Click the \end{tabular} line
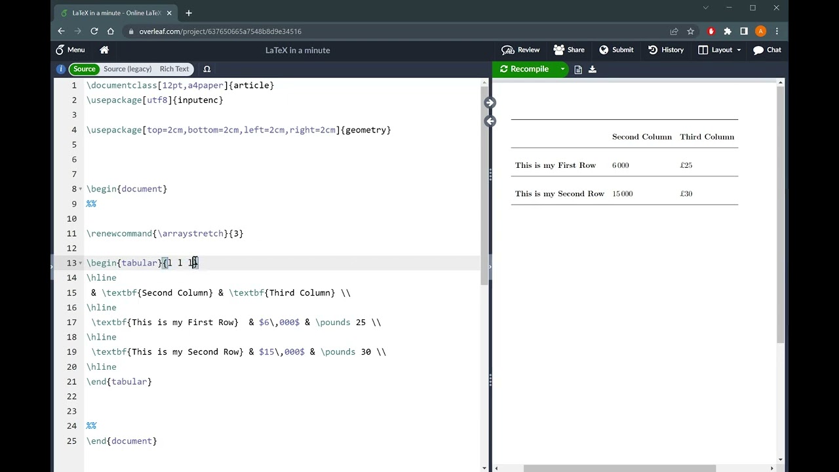The width and height of the screenshot is (839, 472). click(119, 382)
